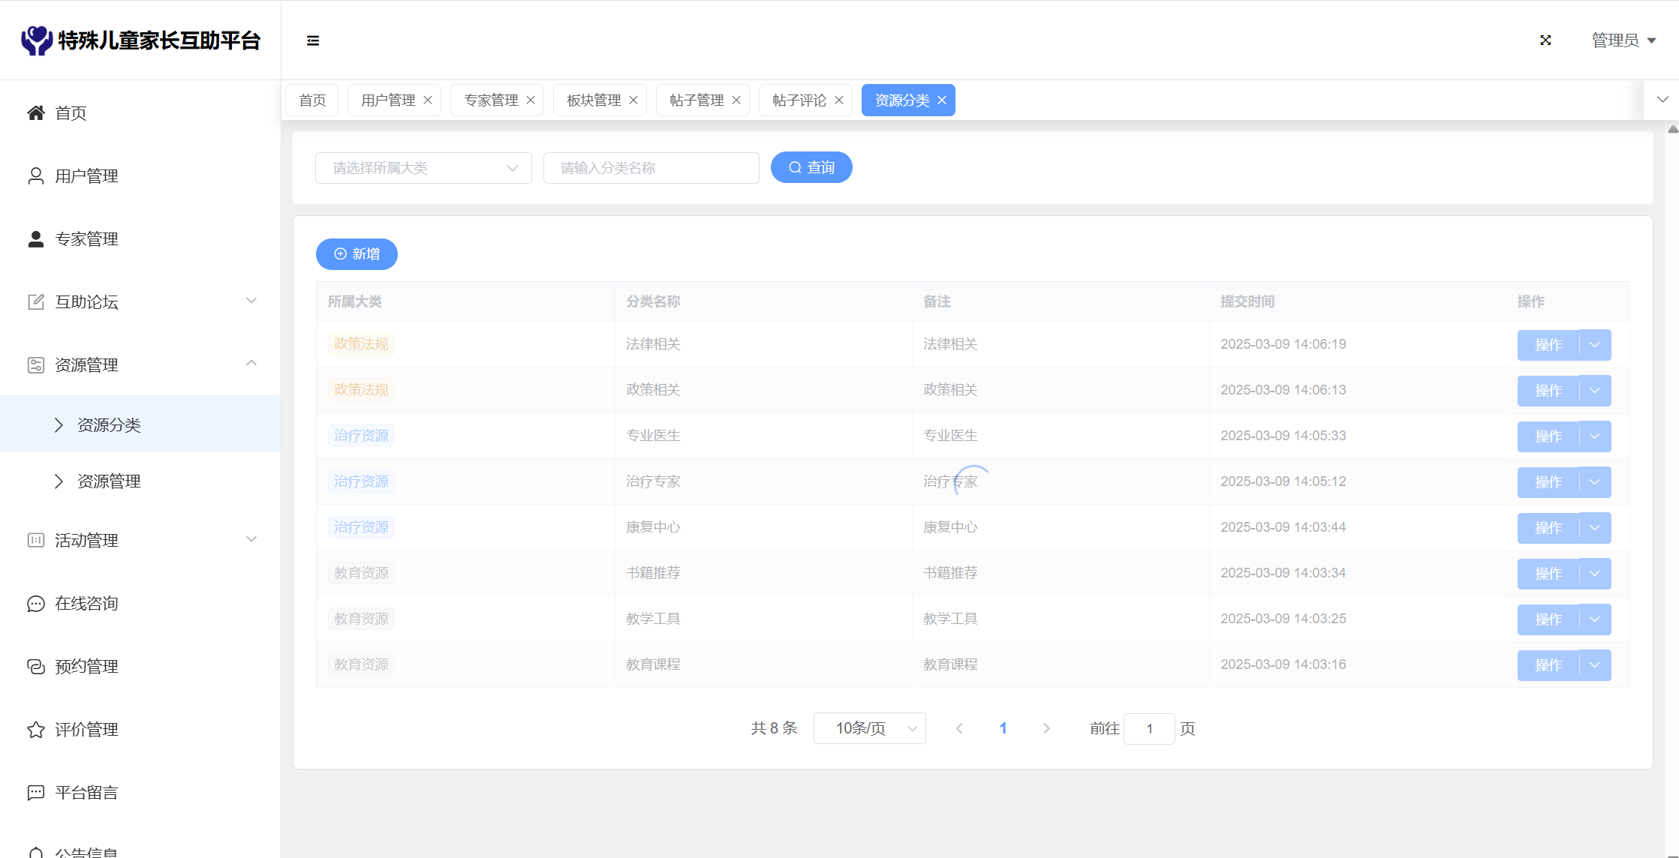Click the hamburger sidebar collapse icon
1679x858 pixels.
[313, 40]
